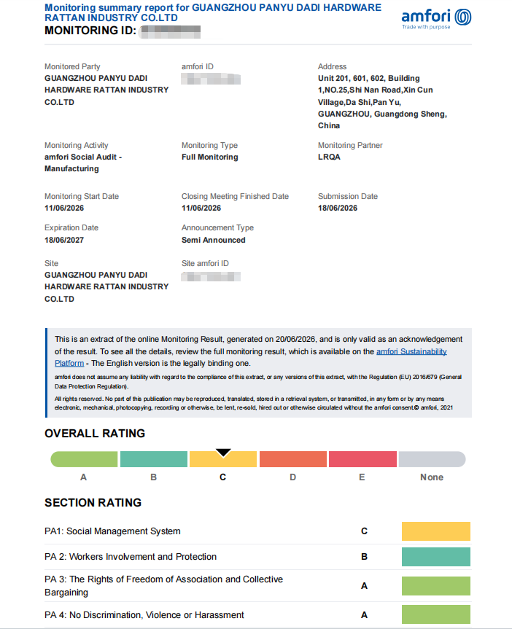Click the Site name value under 'Site'
The height and width of the screenshot is (629, 512).
click(106, 287)
